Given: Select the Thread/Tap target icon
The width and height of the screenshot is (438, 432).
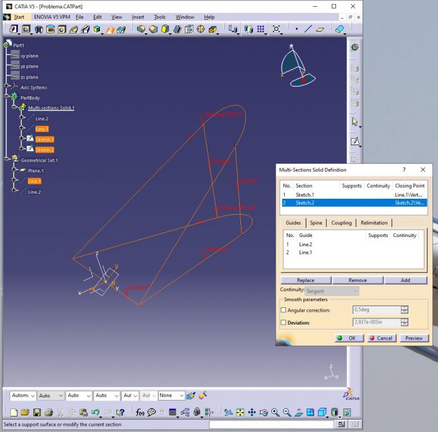Looking at the screenshot, I should click(x=201, y=29).
